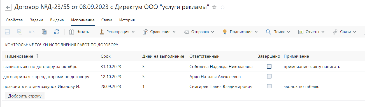Image resolution: width=365 pixels, height=107 pixels.
Task: Click the Примечание column header
Action: (296, 56)
